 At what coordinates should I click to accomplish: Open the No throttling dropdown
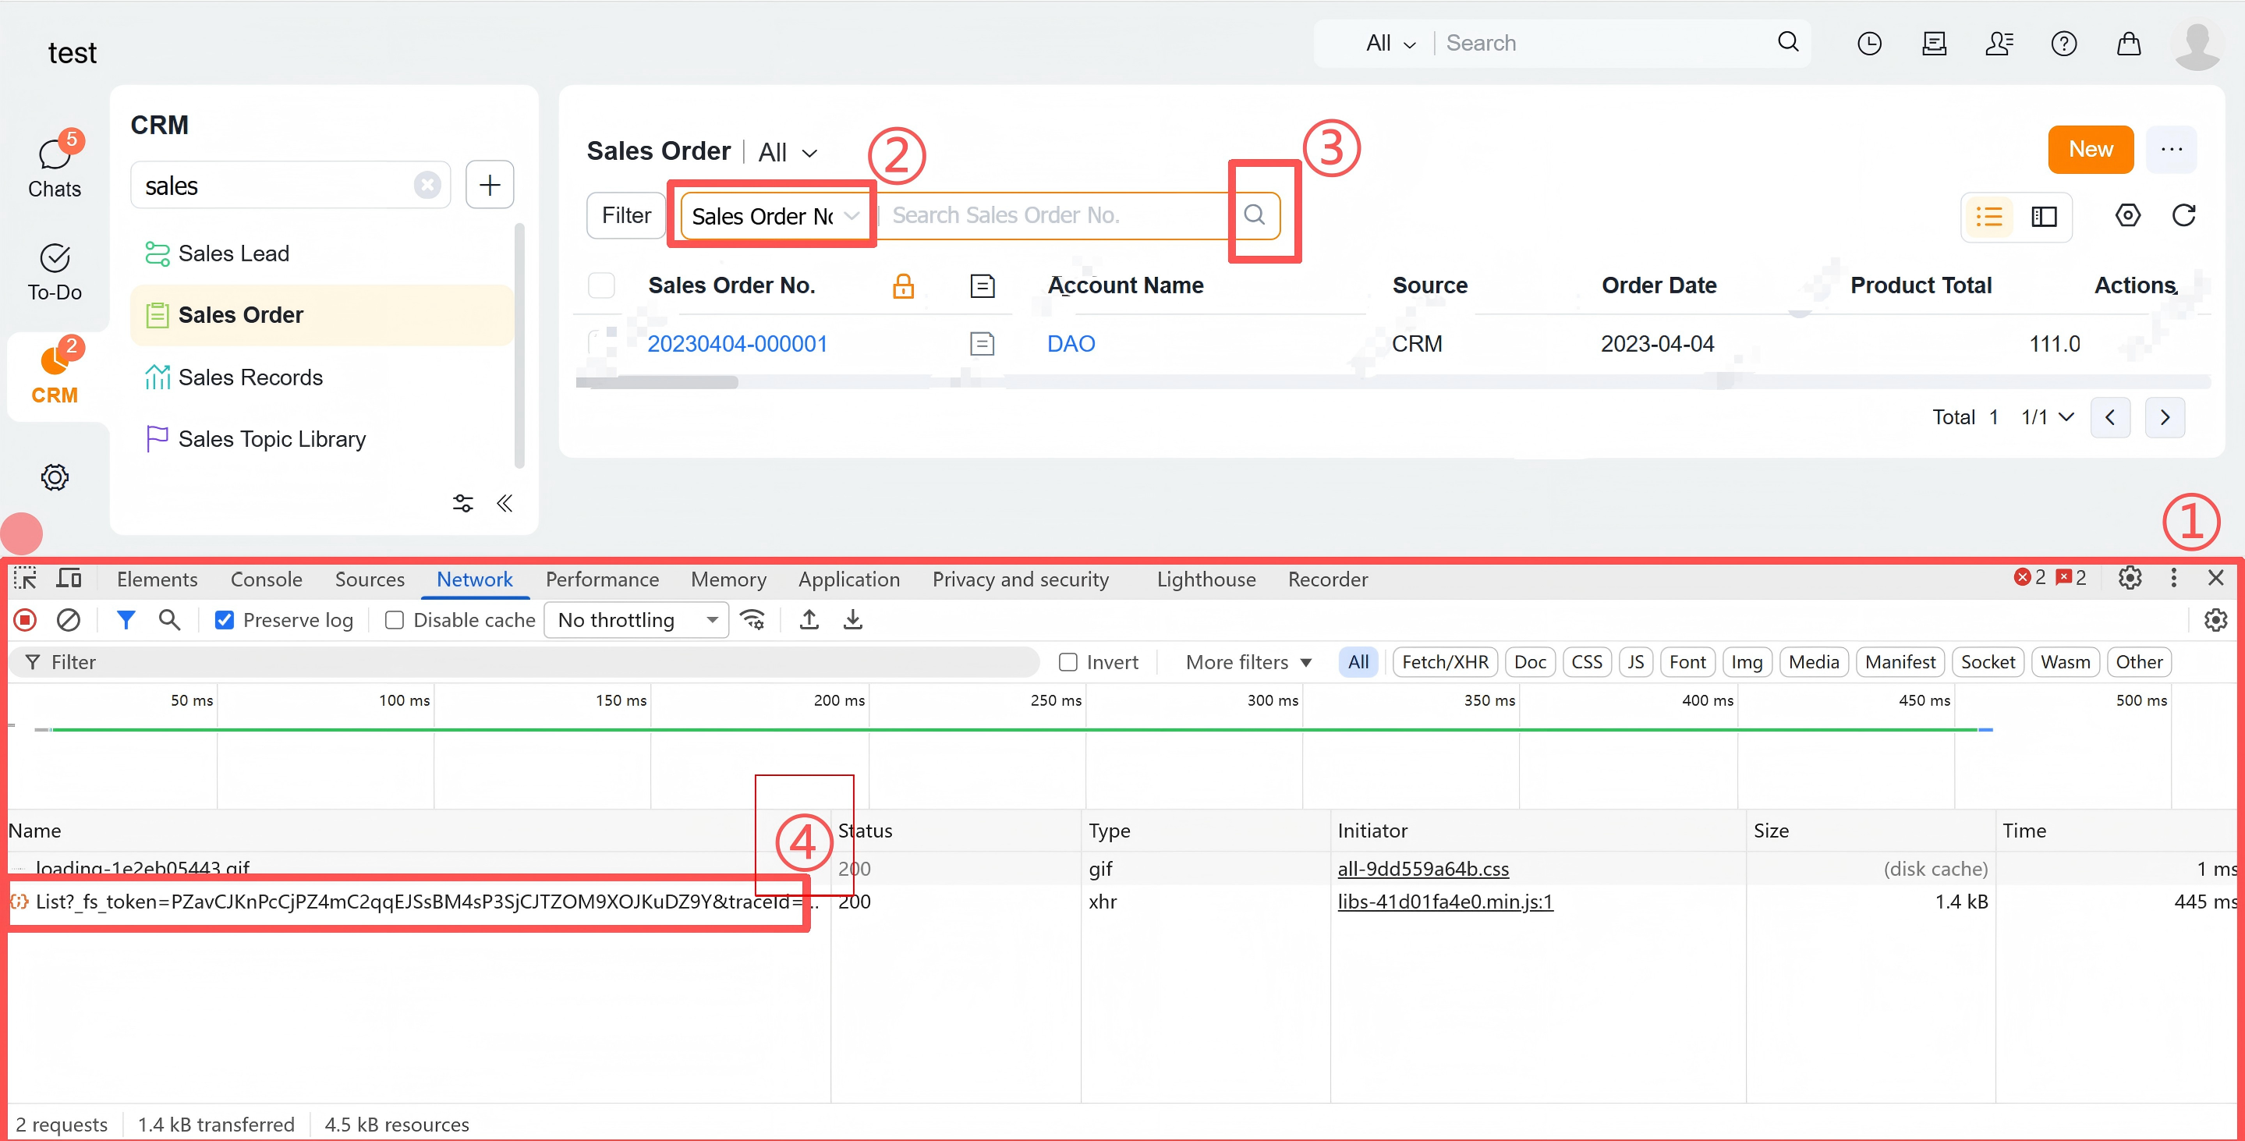[x=636, y=620]
